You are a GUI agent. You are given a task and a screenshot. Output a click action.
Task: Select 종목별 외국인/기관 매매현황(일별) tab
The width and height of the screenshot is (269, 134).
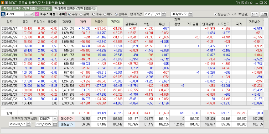pyautogui.click(x=25, y=9)
